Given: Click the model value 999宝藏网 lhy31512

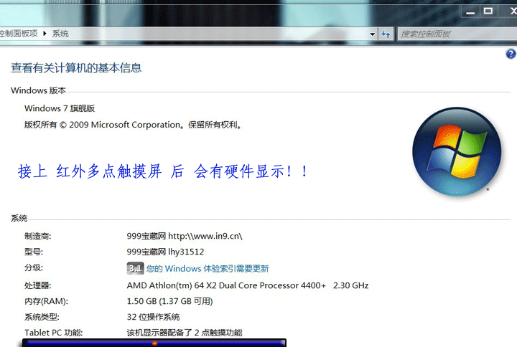Looking at the screenshot, I should (x=165, y=252).
